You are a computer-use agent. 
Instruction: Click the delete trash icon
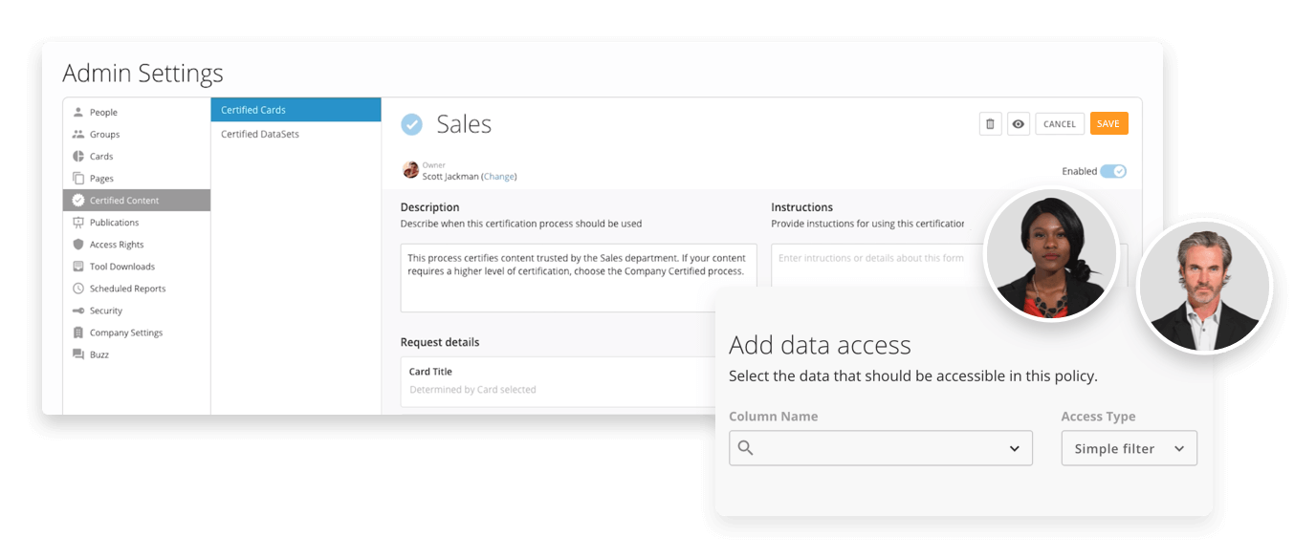coord(990,123)
